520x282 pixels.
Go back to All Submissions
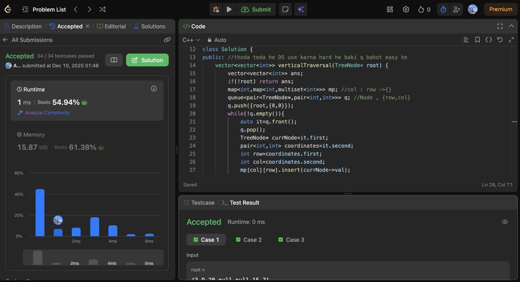[28, 40]
